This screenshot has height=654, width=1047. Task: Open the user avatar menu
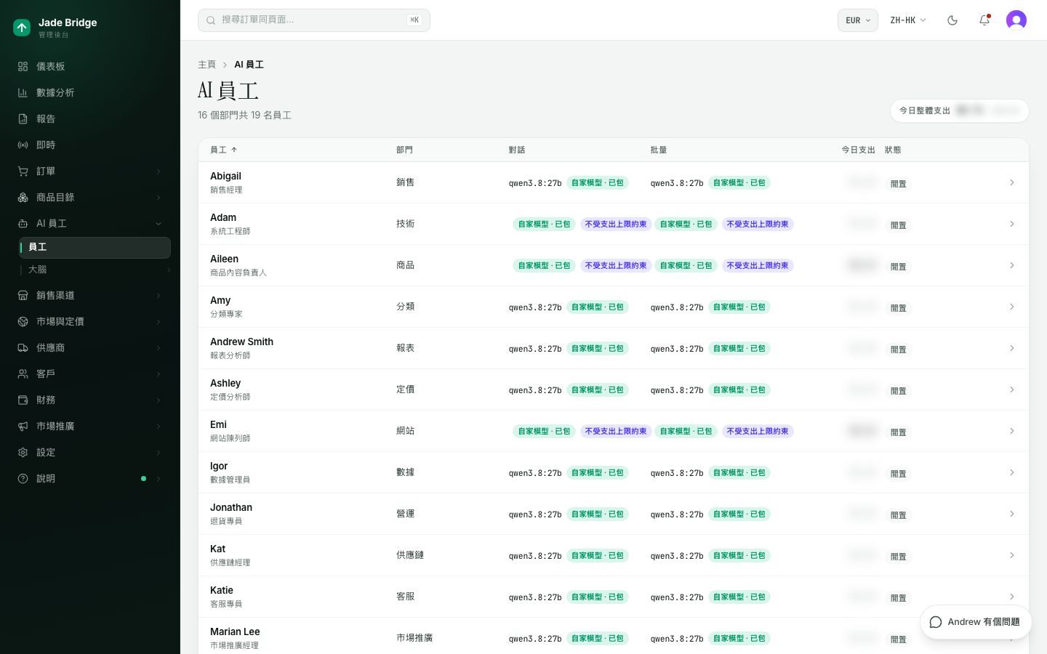click(x=1016, y=20)
